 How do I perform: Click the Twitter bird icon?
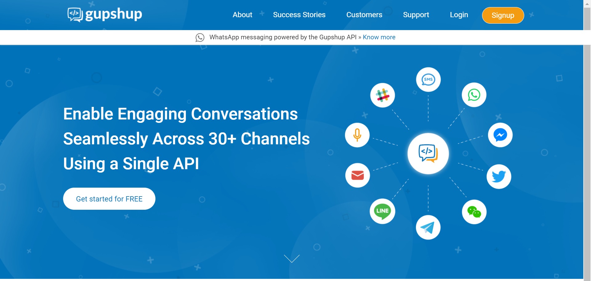pyautogui.click(x=499, y=177)
